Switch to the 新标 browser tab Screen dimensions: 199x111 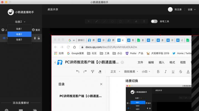(81, 40)
